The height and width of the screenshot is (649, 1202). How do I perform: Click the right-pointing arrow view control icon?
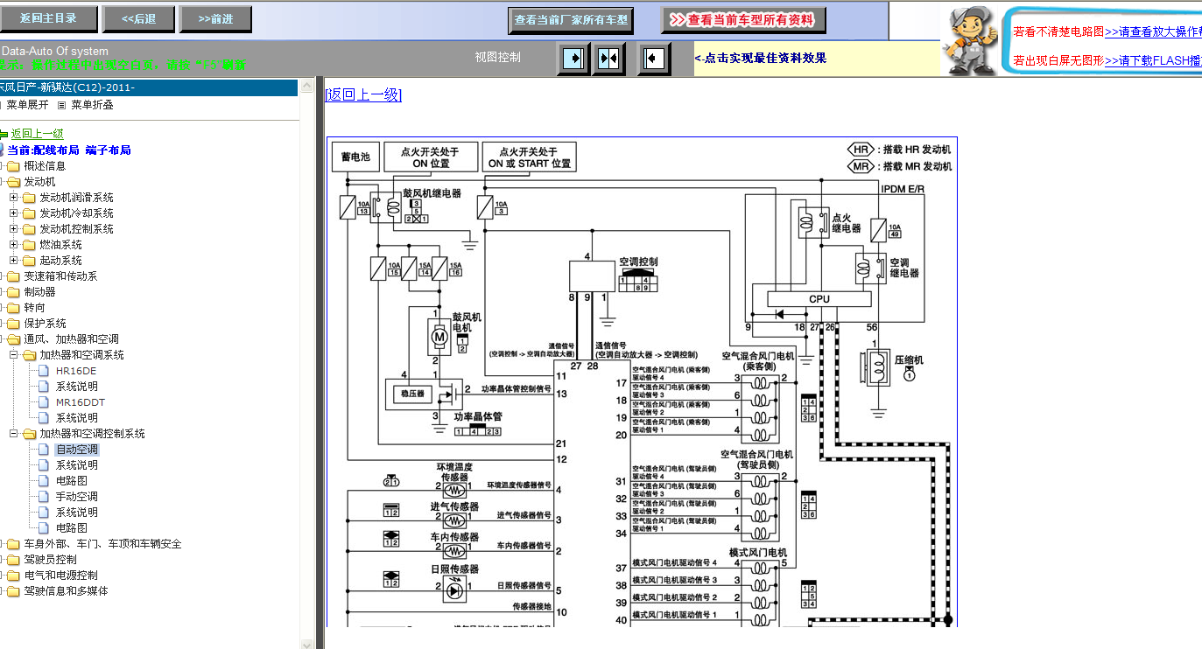[x=573, y=59]
